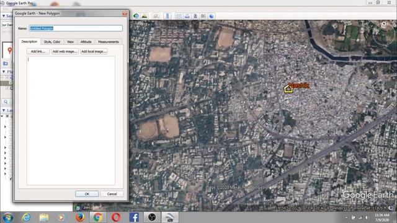Click the Nashik label on the map
This screenshot has width=397, height=223.
coord(299,85)
